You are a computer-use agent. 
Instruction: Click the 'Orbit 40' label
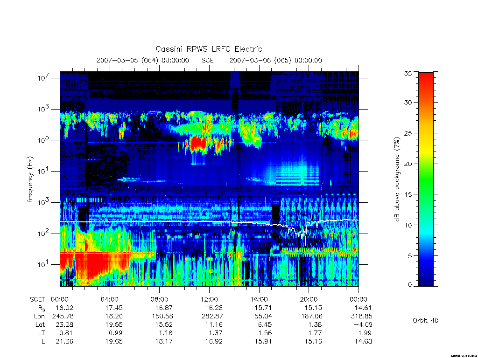pyautogui.click(x=426, y=320)
